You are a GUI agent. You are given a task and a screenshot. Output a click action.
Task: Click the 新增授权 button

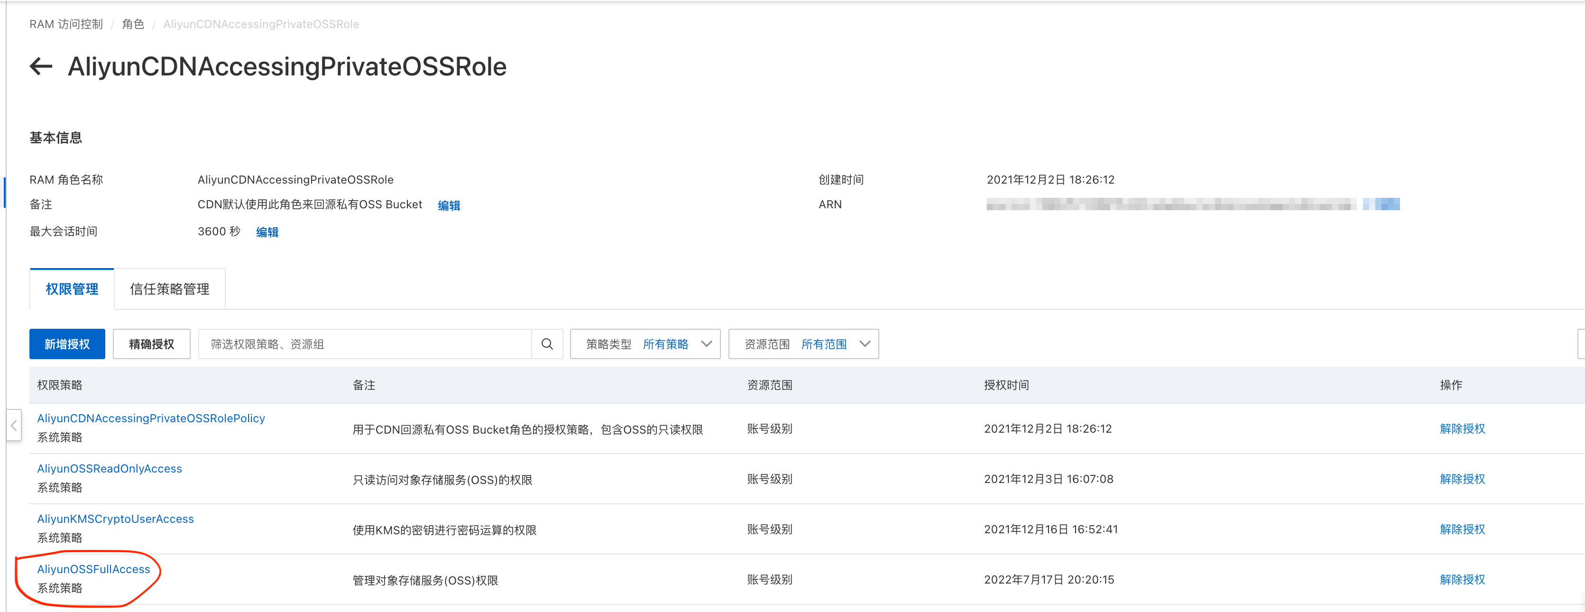click(67, 344)
